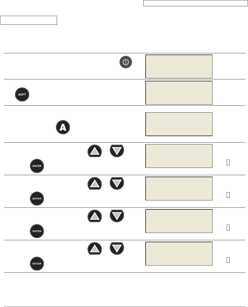Click the display panel beside the A button

tap(179, 124)
